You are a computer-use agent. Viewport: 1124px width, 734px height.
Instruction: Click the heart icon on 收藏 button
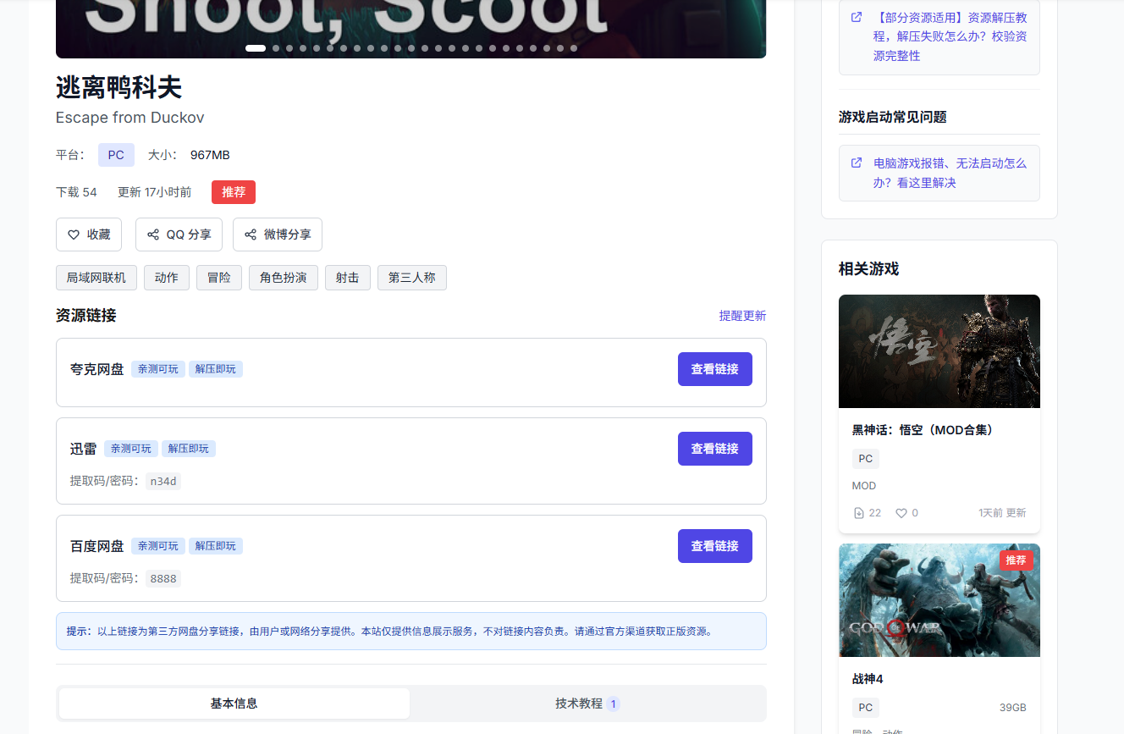click(x=74, y=235)
